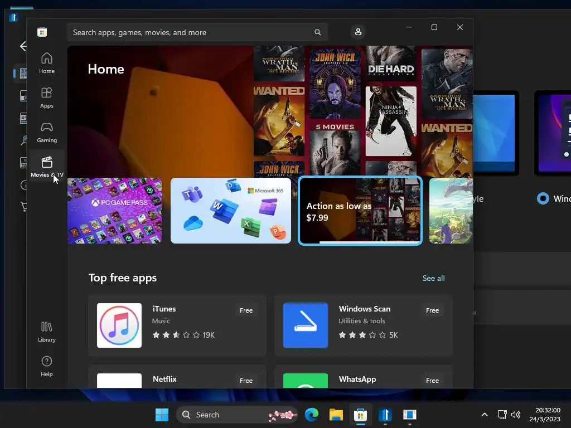This screenshot has width=571, height=428.
Task: Open the PC Game Pass carousel card
Action: click(115, 211)
